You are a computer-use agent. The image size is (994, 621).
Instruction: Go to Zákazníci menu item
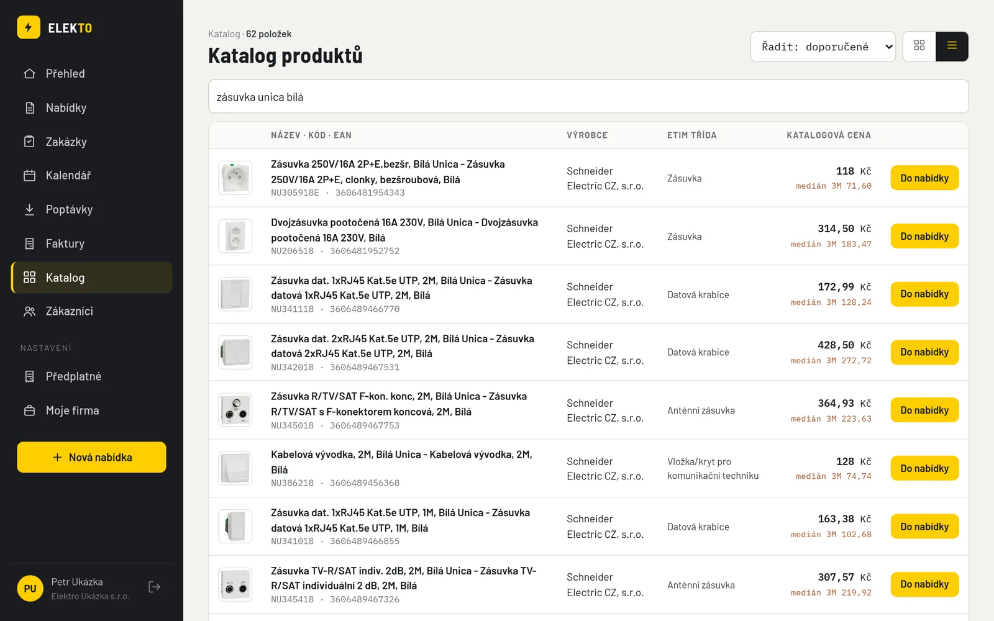pyautogui.click(x=91, y=311)
